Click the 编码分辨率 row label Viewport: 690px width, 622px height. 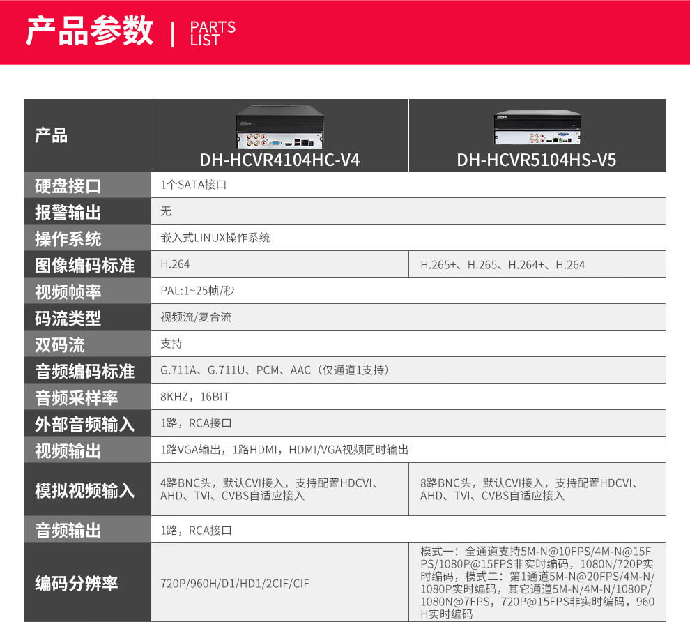click(77, 583)
